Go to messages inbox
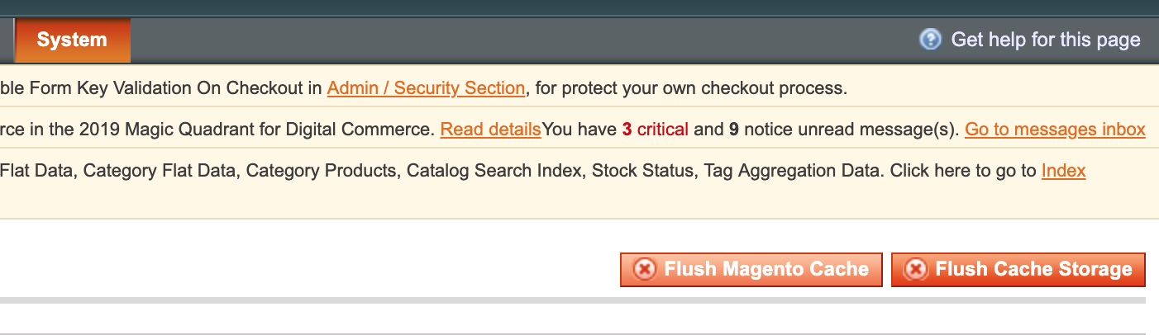 [x=1055, y=130]
